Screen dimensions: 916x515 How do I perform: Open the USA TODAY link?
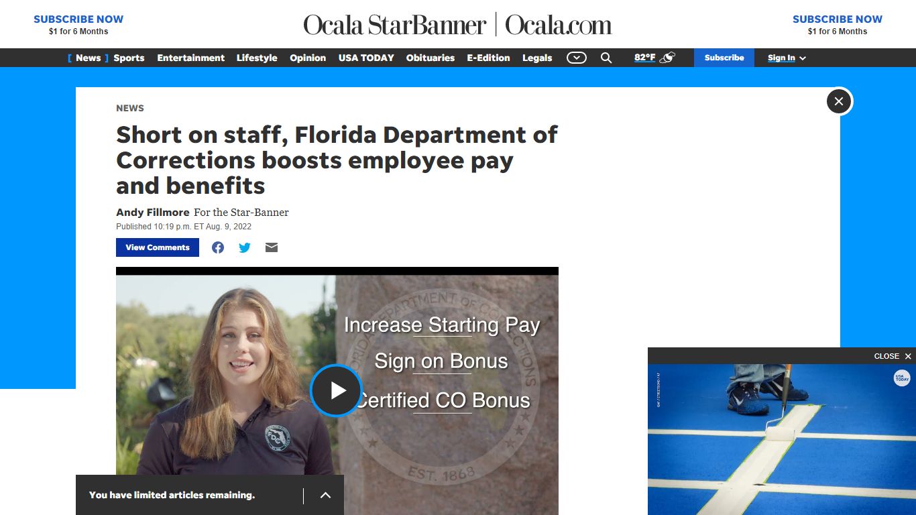366,58
